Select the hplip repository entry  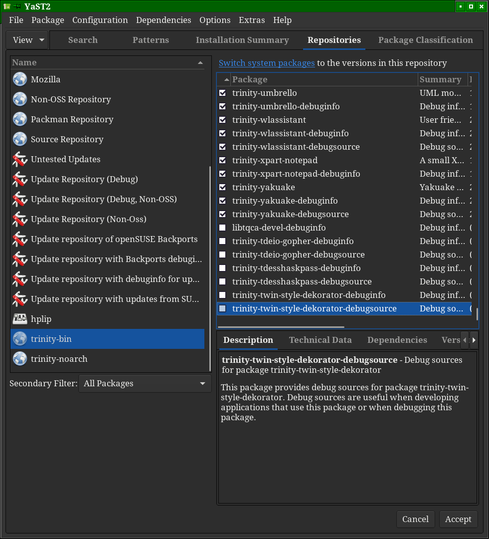[108, 318]
